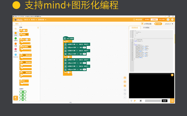Open pin 4 dropdown in first digital block
This screenshot has height=116, width=187.
77,44
